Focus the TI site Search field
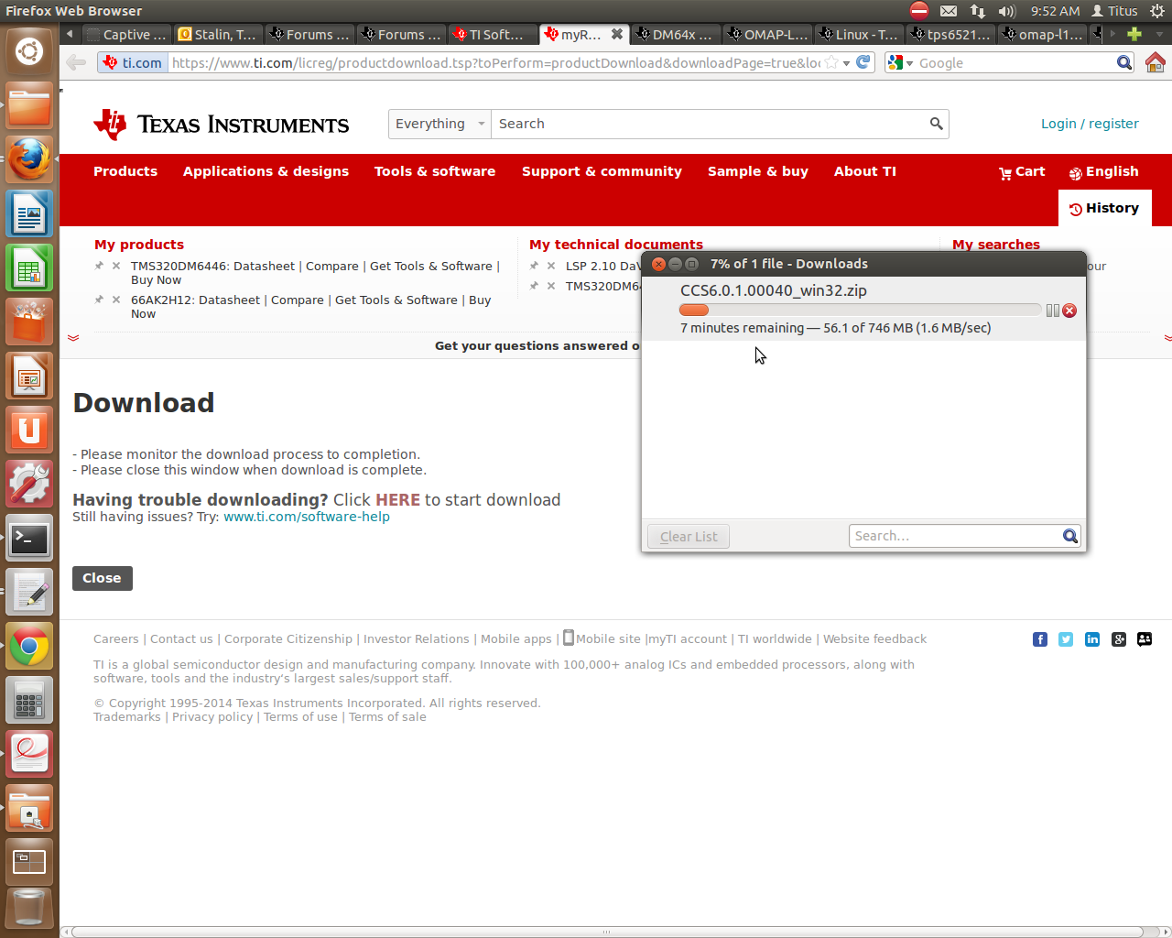This screenshot has width=1172, height=938. point(710,124)
